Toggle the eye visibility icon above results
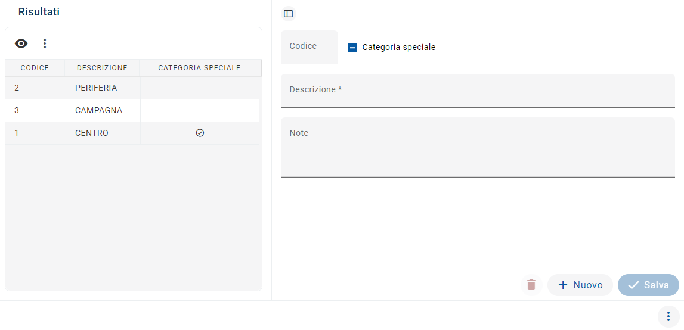Screen dimensions: 684x330 click(21, 43)
